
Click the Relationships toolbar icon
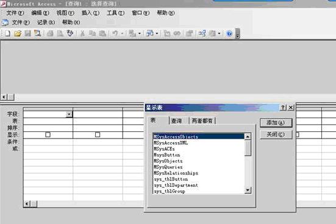[202, 33]
